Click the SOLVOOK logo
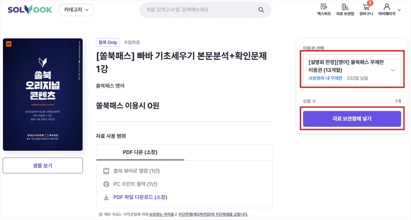The height and width of the screenshot is (220, 411). (x=30, y=10)
